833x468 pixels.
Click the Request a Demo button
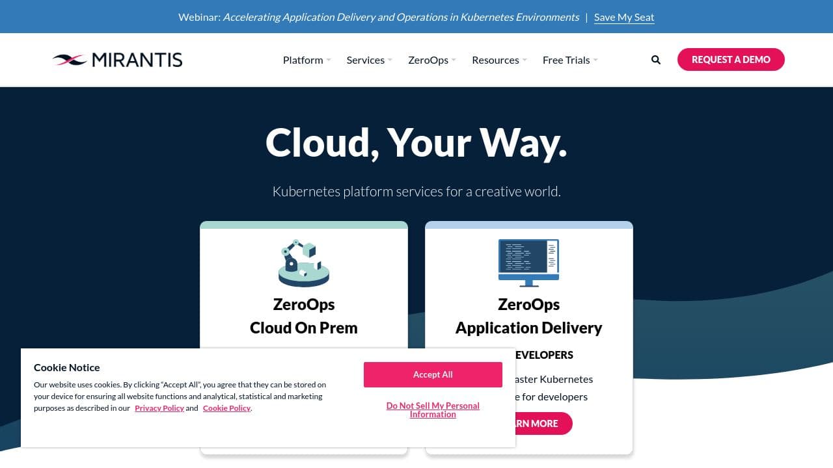pyautogui.click(x=731, y=59)
